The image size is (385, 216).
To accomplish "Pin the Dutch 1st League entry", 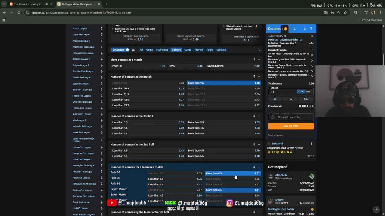I will (x=102, y=34).
